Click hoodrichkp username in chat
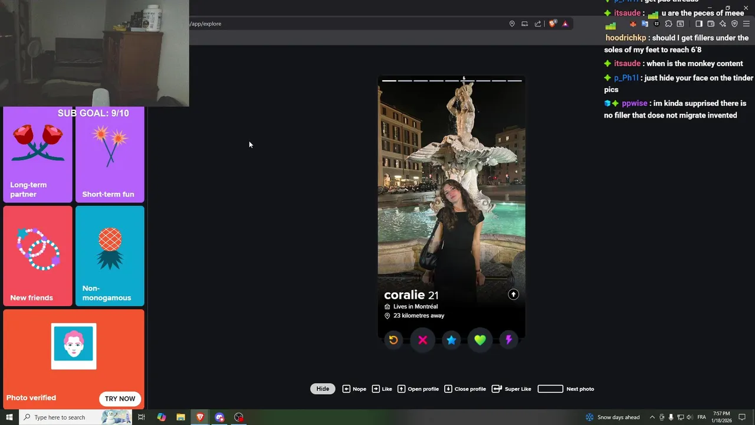 tap(626, 38)
